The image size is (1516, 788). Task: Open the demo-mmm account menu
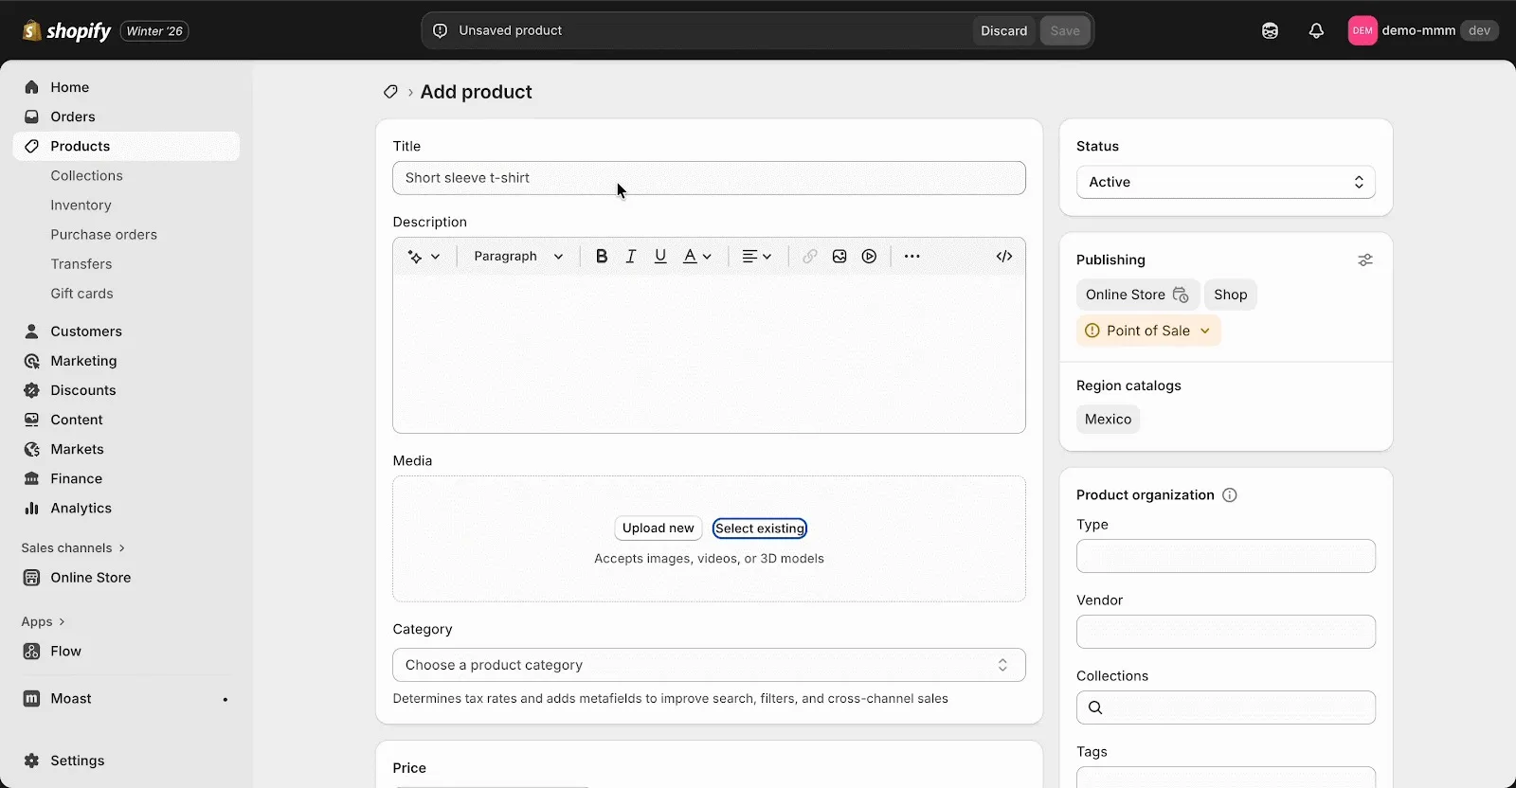tap(1423, 30)
